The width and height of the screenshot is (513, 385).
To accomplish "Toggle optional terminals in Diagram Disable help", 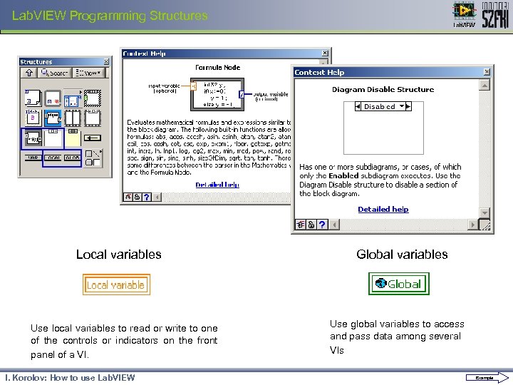I will (x=301, y=225).
